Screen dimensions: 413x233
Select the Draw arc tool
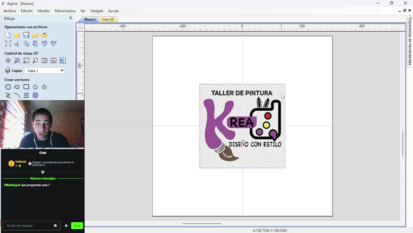click(x=17, y=95)
